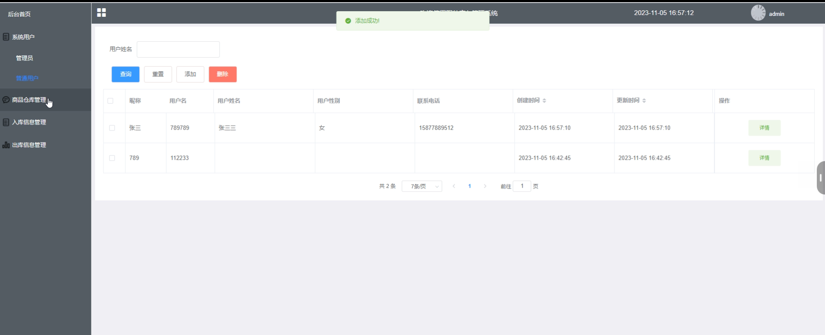
Task: Go to previous page arrow
Action: [454, 186]
